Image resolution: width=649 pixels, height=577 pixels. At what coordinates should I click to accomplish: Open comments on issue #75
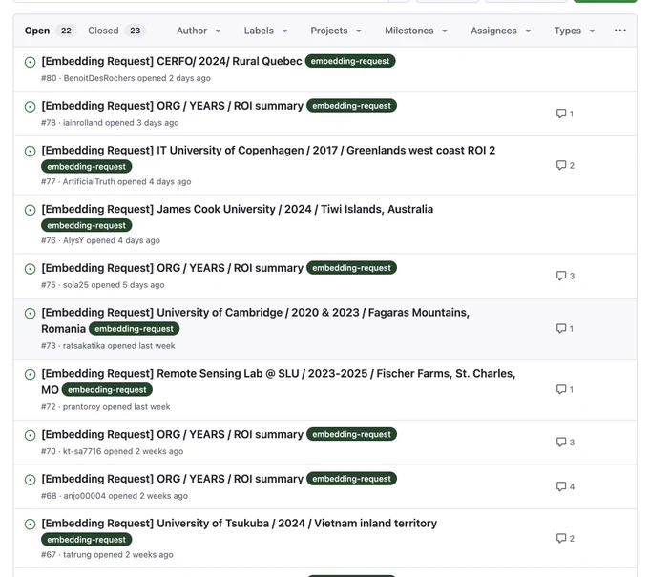[565, 276]
